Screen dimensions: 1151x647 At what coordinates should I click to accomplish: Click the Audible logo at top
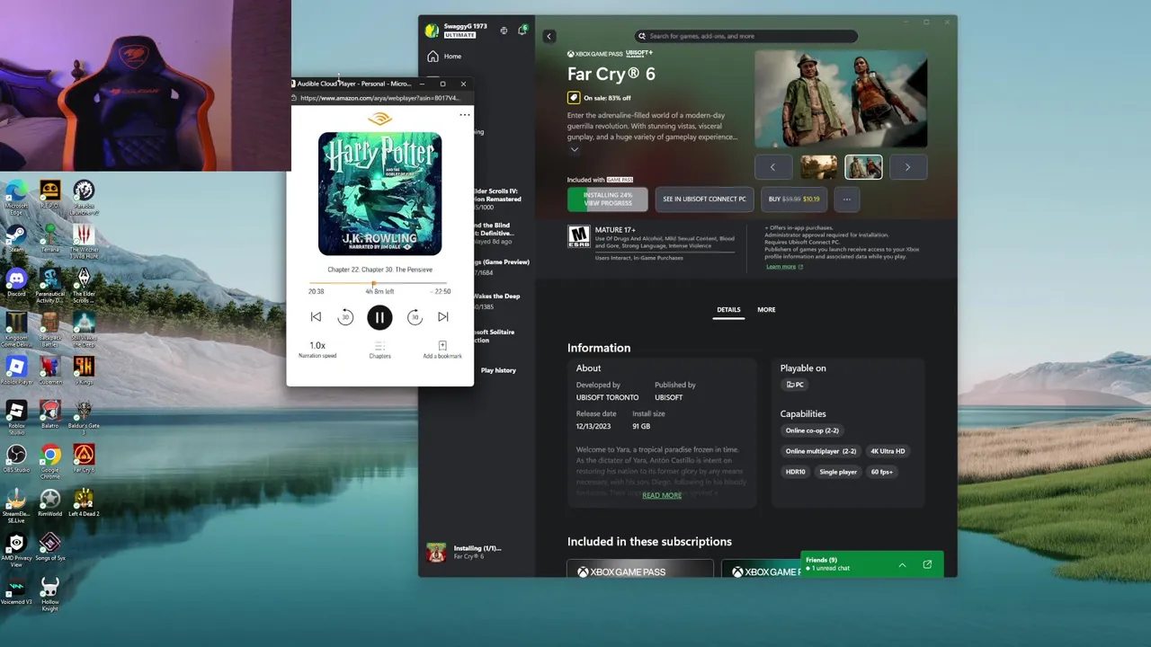(x=379, y=119)
